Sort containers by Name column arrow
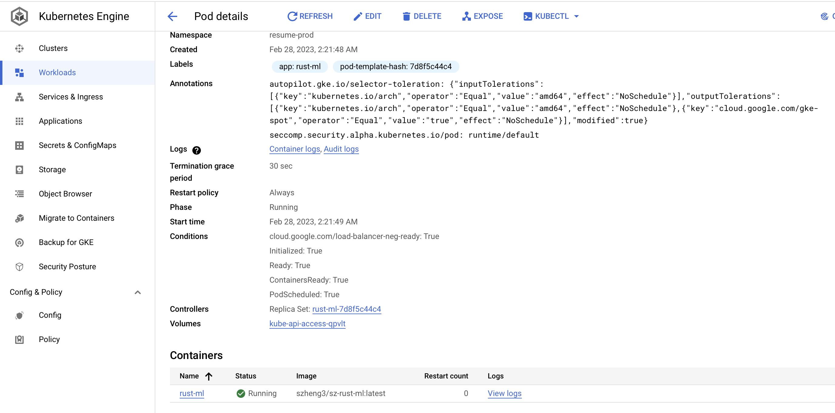 [x=209, y=376]
